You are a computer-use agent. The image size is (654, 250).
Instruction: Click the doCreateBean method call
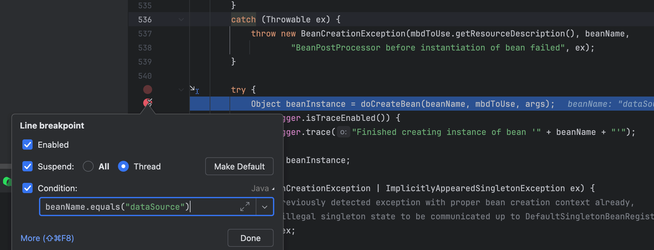coord(391,104)
